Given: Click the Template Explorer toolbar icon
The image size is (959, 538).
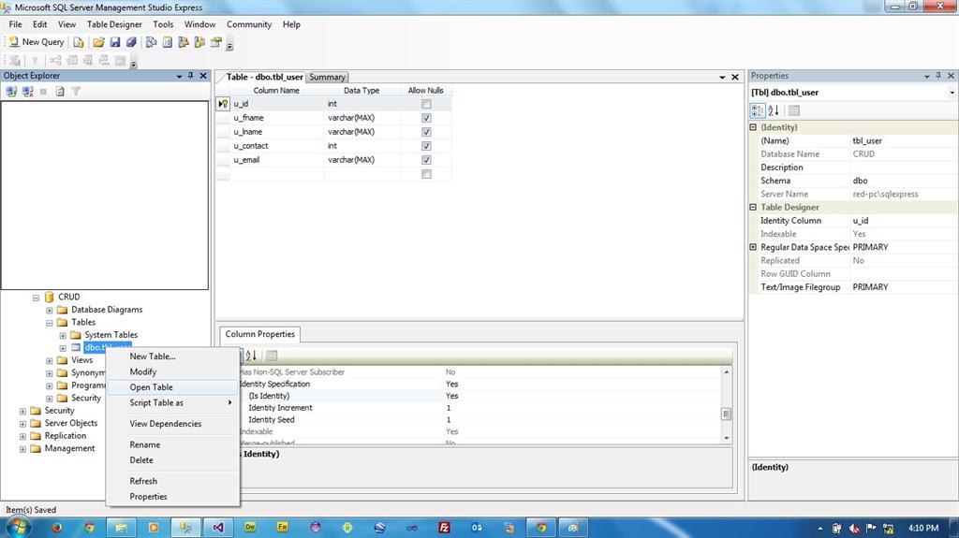Looking at the screenshot, I should point(199,42).
